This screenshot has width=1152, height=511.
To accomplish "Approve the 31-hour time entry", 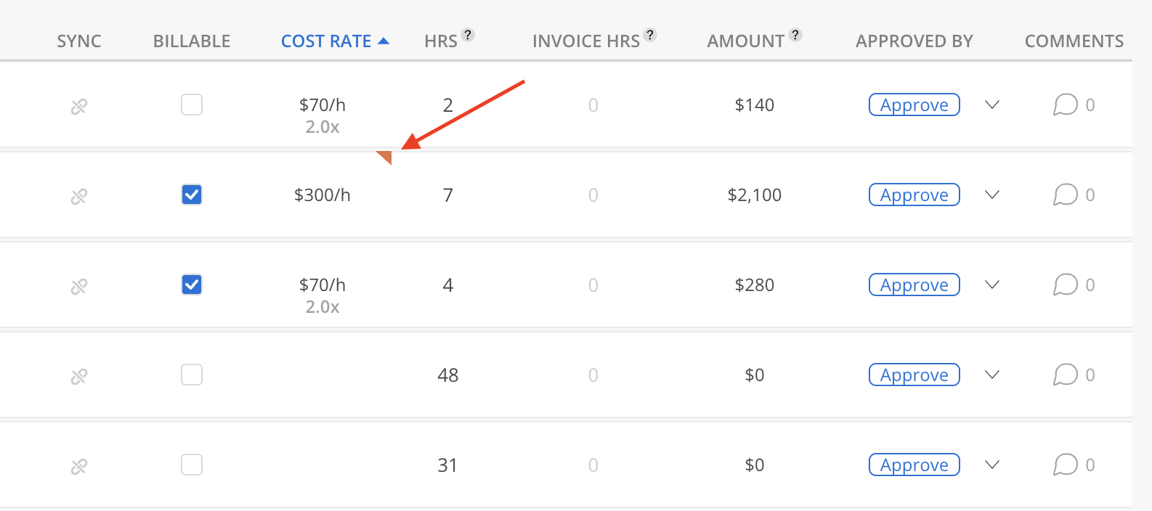I will pyautogui.click(x=914, y=465).
